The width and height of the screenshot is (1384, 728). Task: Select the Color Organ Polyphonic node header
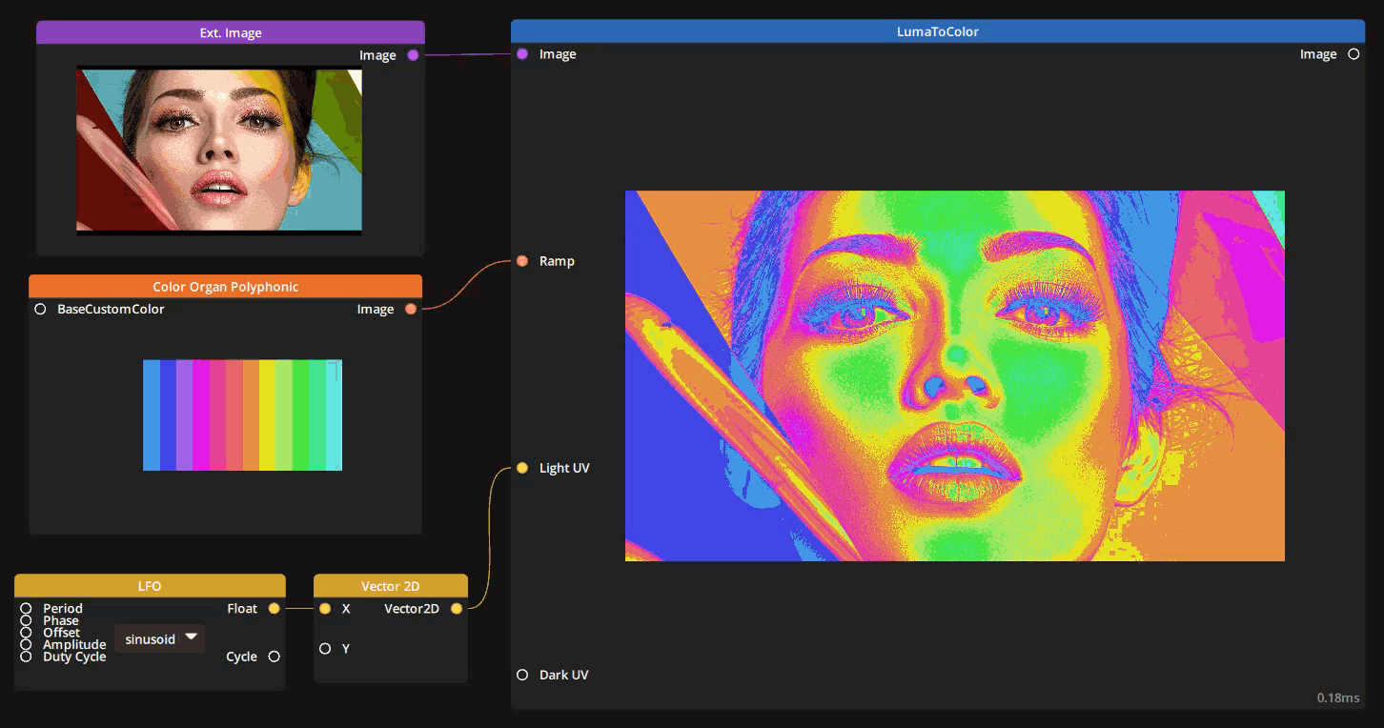(x=225, y=286)
